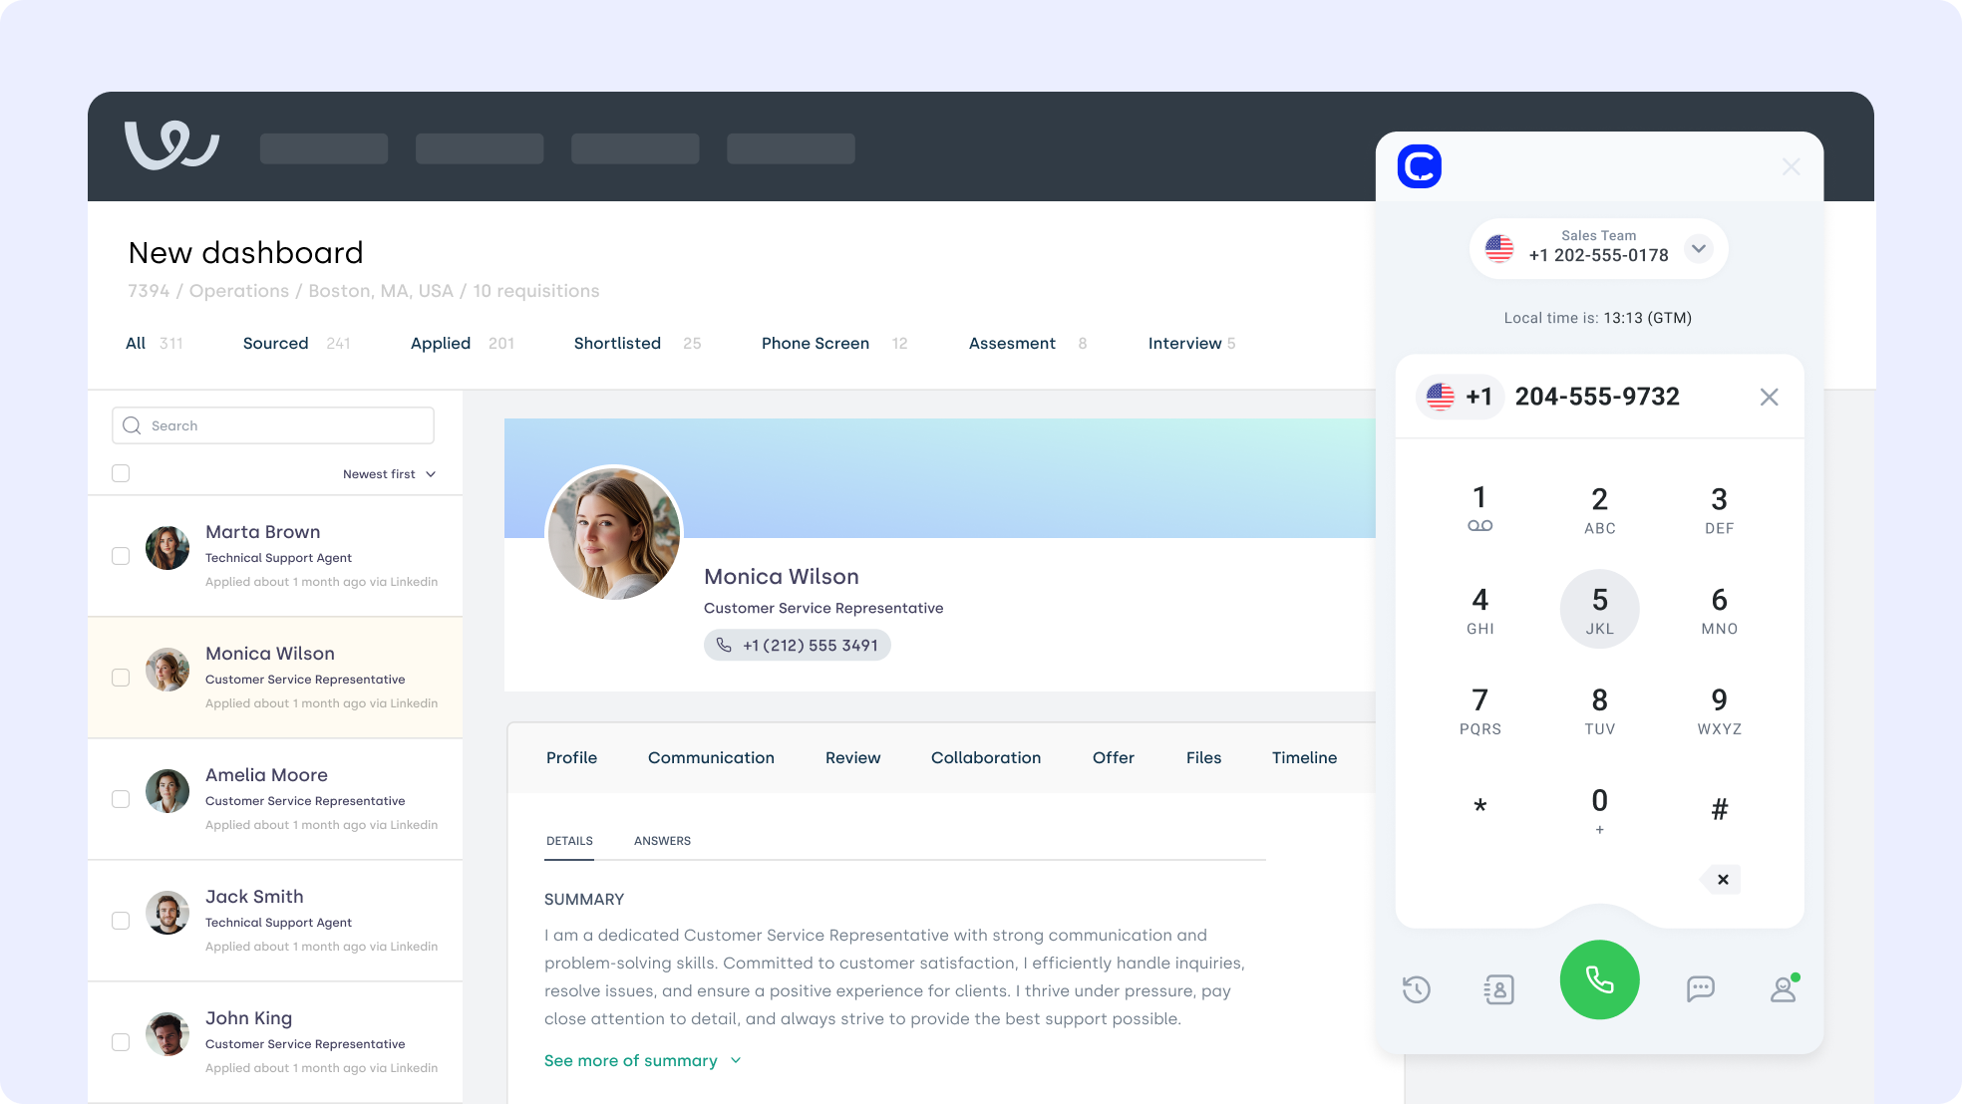Click the Workable logo in header

[x=171, y=146]
